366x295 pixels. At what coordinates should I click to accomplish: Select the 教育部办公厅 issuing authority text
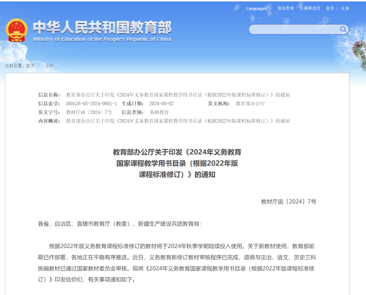click(x=249, y=104)
